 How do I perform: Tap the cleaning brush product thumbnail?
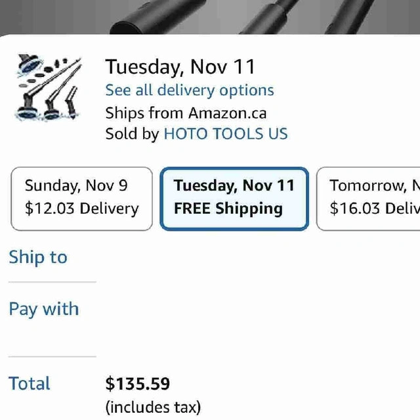[48, 88]
